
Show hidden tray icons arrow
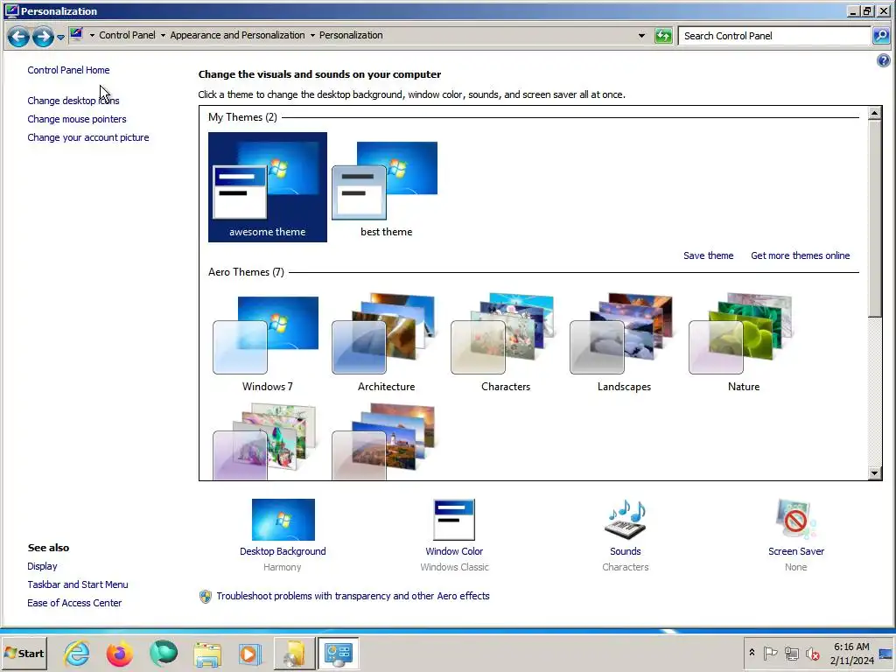[752, 653]
